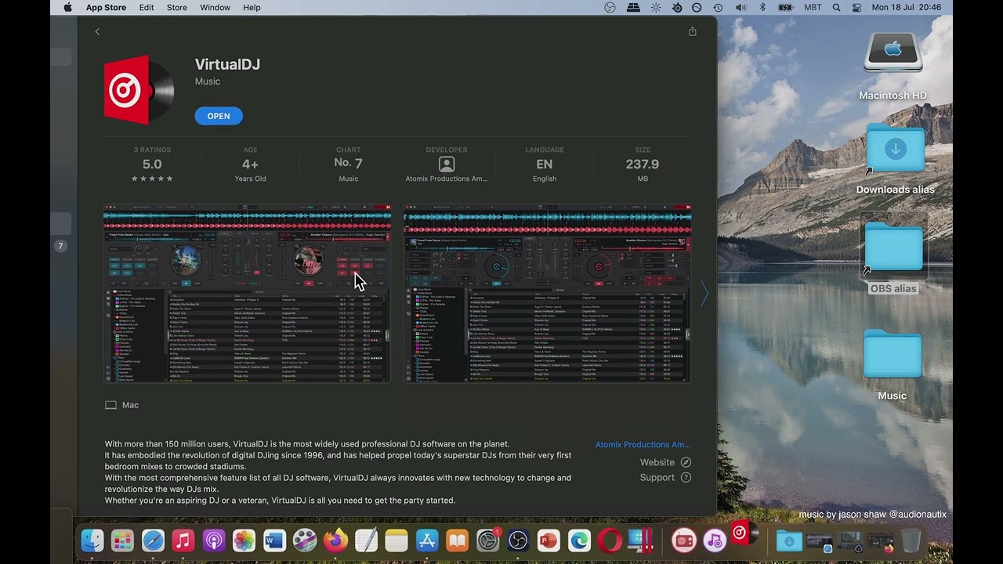Open the Edit menu
Viewport: 1003px width, 564px height.
tap(147, 7)
